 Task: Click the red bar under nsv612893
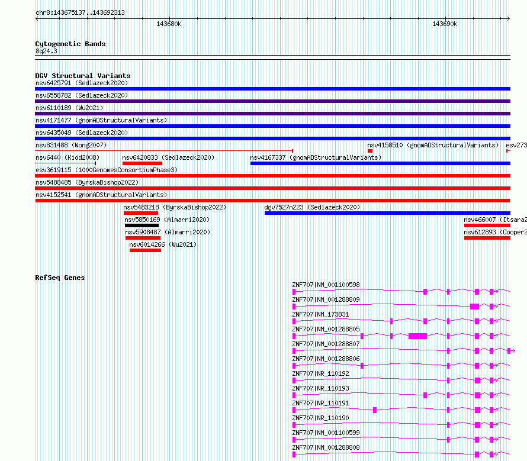tap(487, 238)
